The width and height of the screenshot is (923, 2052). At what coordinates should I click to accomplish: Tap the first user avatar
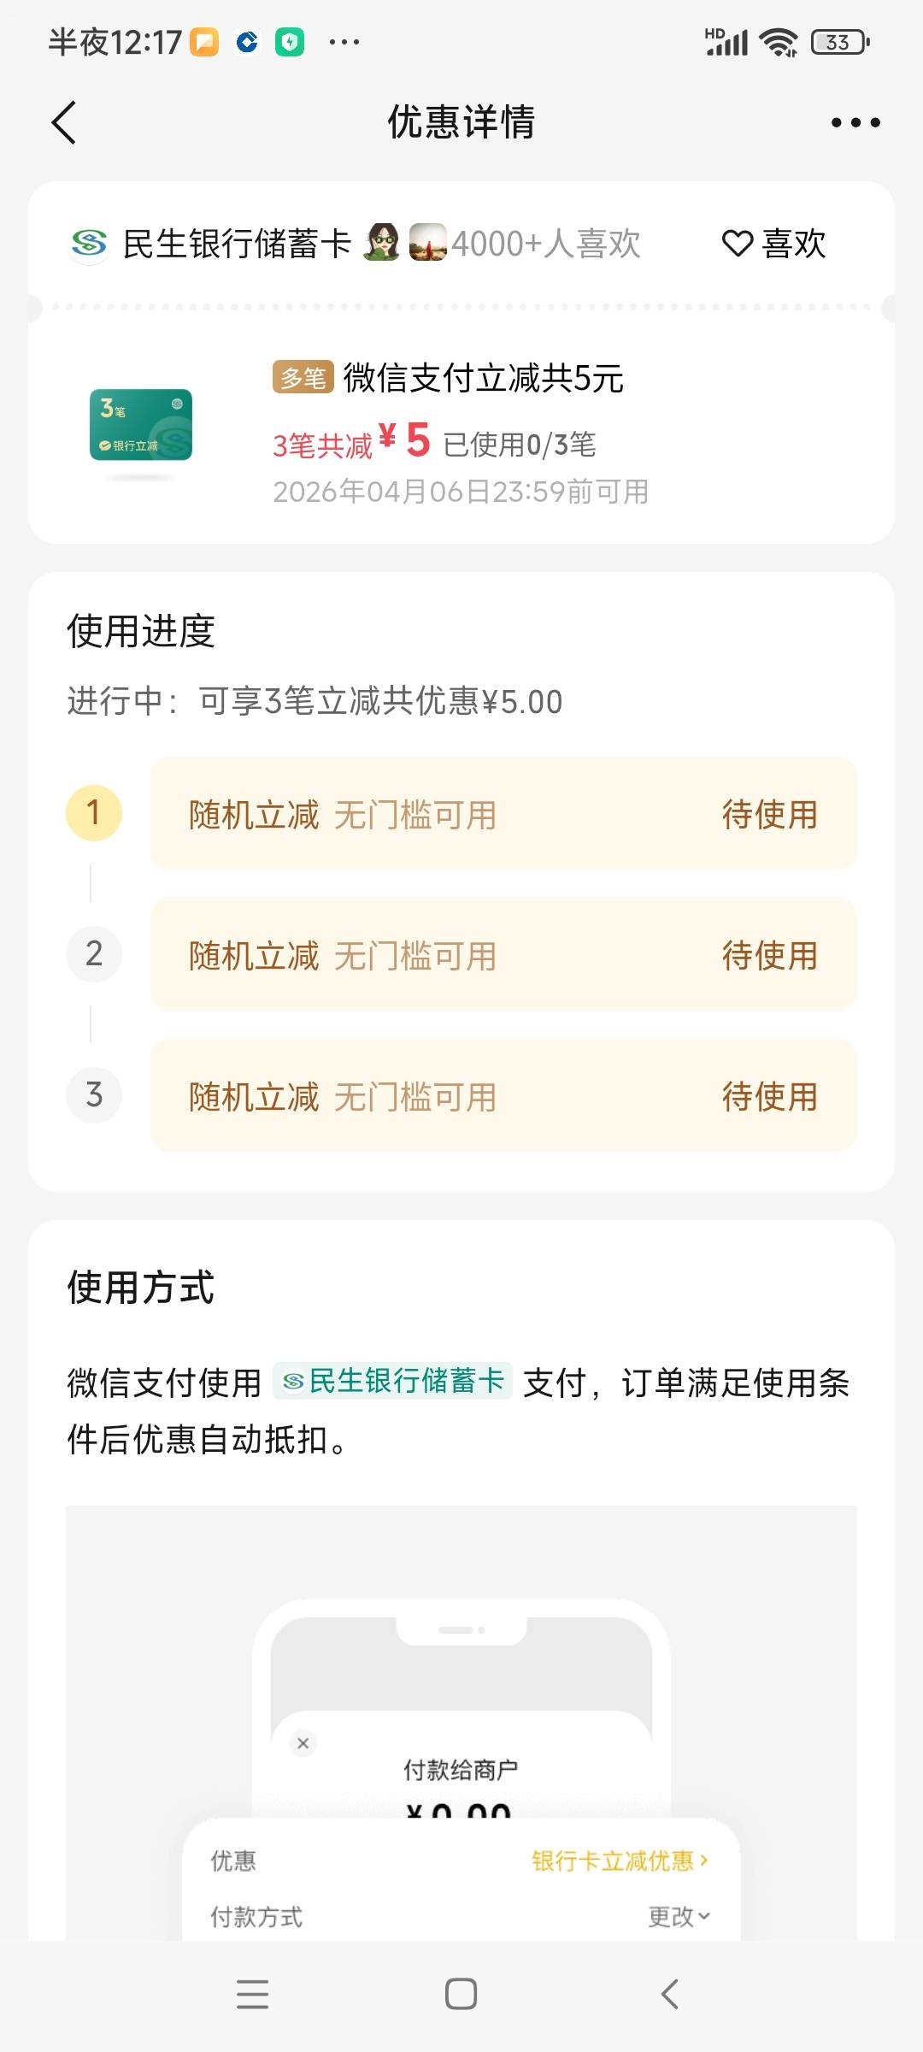pyautogui.click(x=381, y=243)
